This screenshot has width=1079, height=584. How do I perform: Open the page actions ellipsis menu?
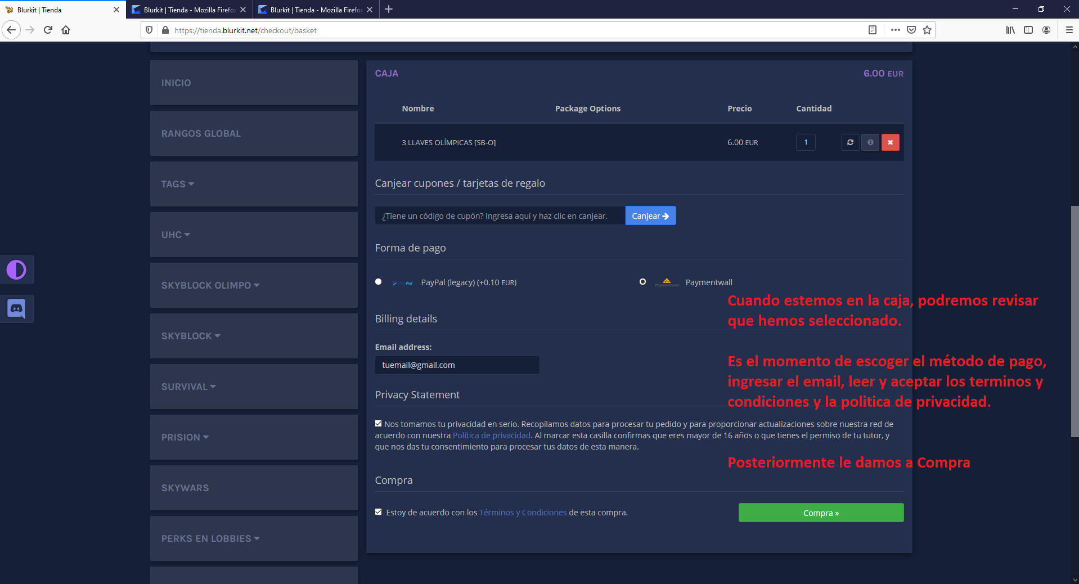pyautogui.click(x=896, y=30)
